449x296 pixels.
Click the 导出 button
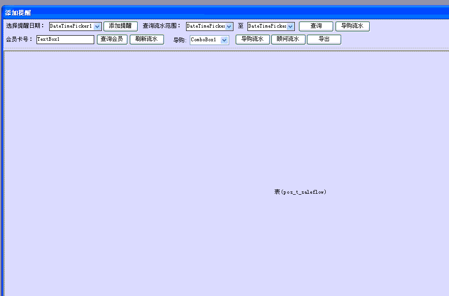324,39
